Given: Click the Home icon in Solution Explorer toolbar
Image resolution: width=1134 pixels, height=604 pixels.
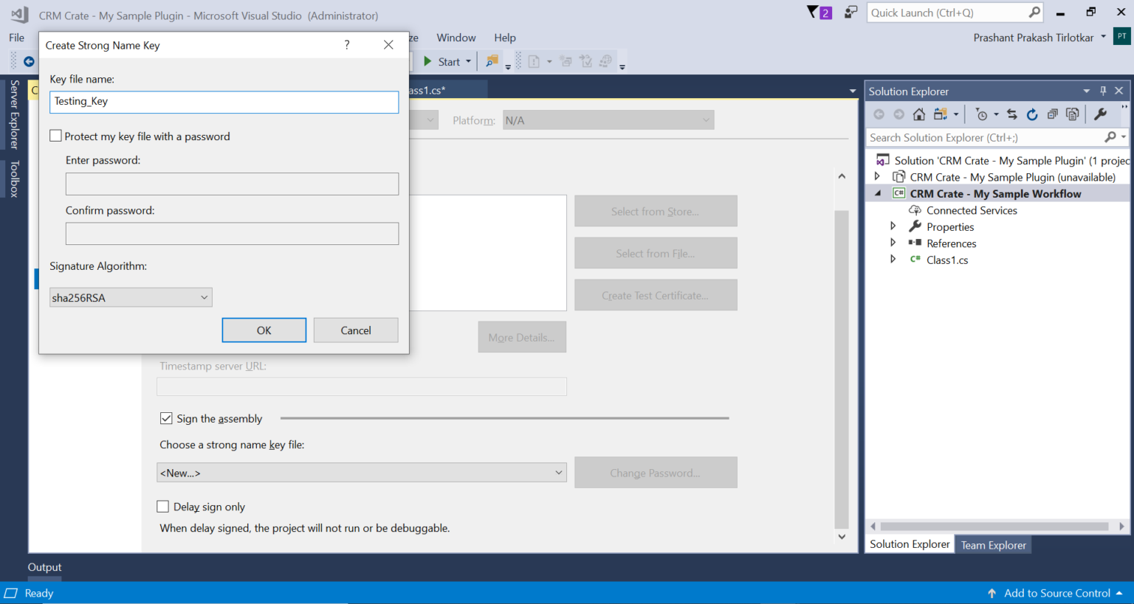Looking at the screenshot, I should (x=919, y=114).
